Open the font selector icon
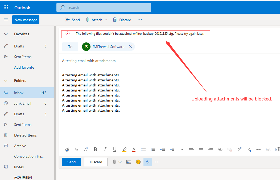The image size is (280, 180). [76, 150]
